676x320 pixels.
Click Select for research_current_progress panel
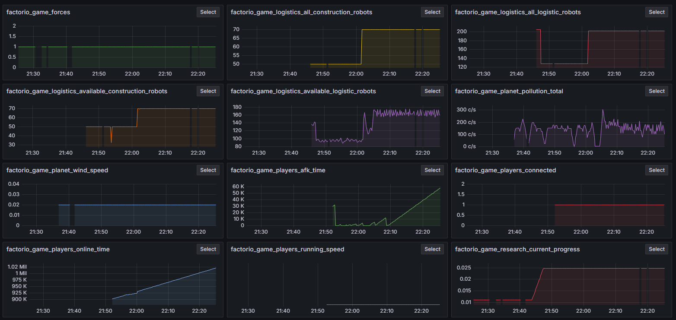657,249
